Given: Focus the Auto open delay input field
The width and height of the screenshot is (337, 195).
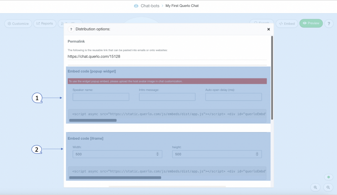Looking at the screenshot, I should (233, 97).
